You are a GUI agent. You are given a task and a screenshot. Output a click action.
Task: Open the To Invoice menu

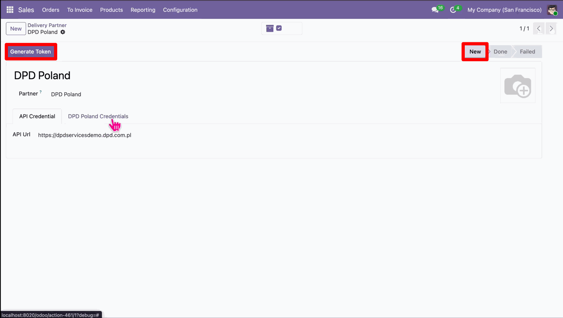(x=80, y=10)
